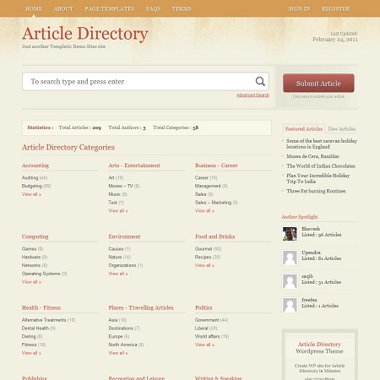Open the Computing category heading
Image resolution: width=380 pixels, height=380 pixels.
[35, 236]
